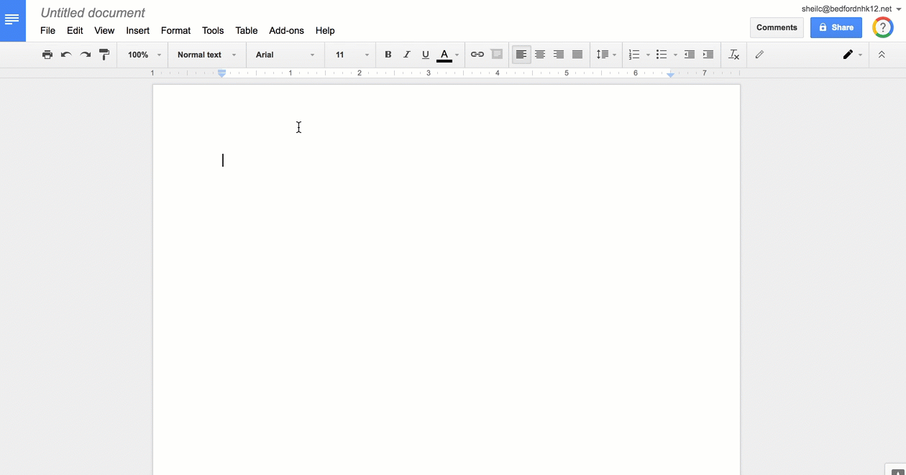Select the Paint format roller tool
This screenshot has width=906, height=475.
point(104,55)
